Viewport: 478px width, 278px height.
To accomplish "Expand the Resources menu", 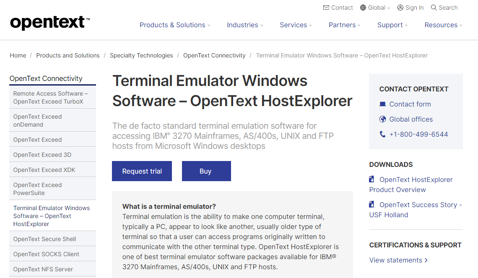I will click(444, 25).
